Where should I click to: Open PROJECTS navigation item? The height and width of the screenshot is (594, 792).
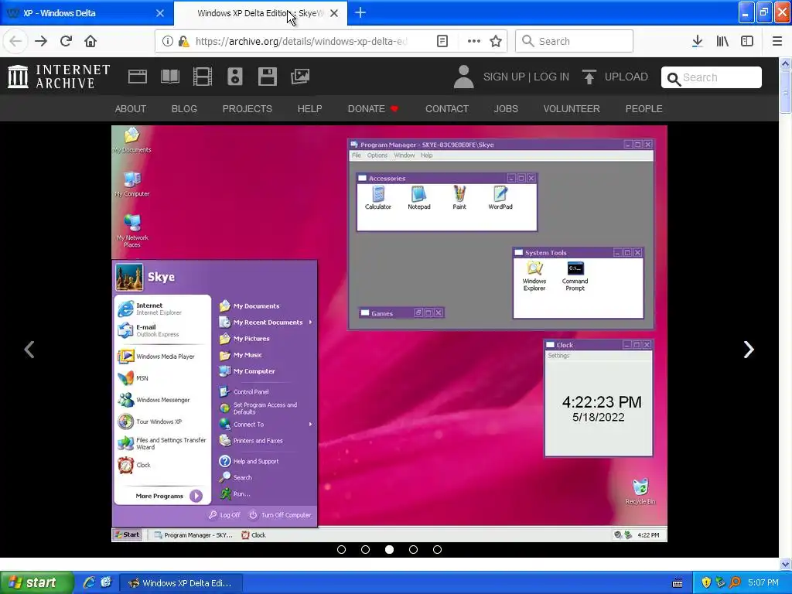(247, 108)
